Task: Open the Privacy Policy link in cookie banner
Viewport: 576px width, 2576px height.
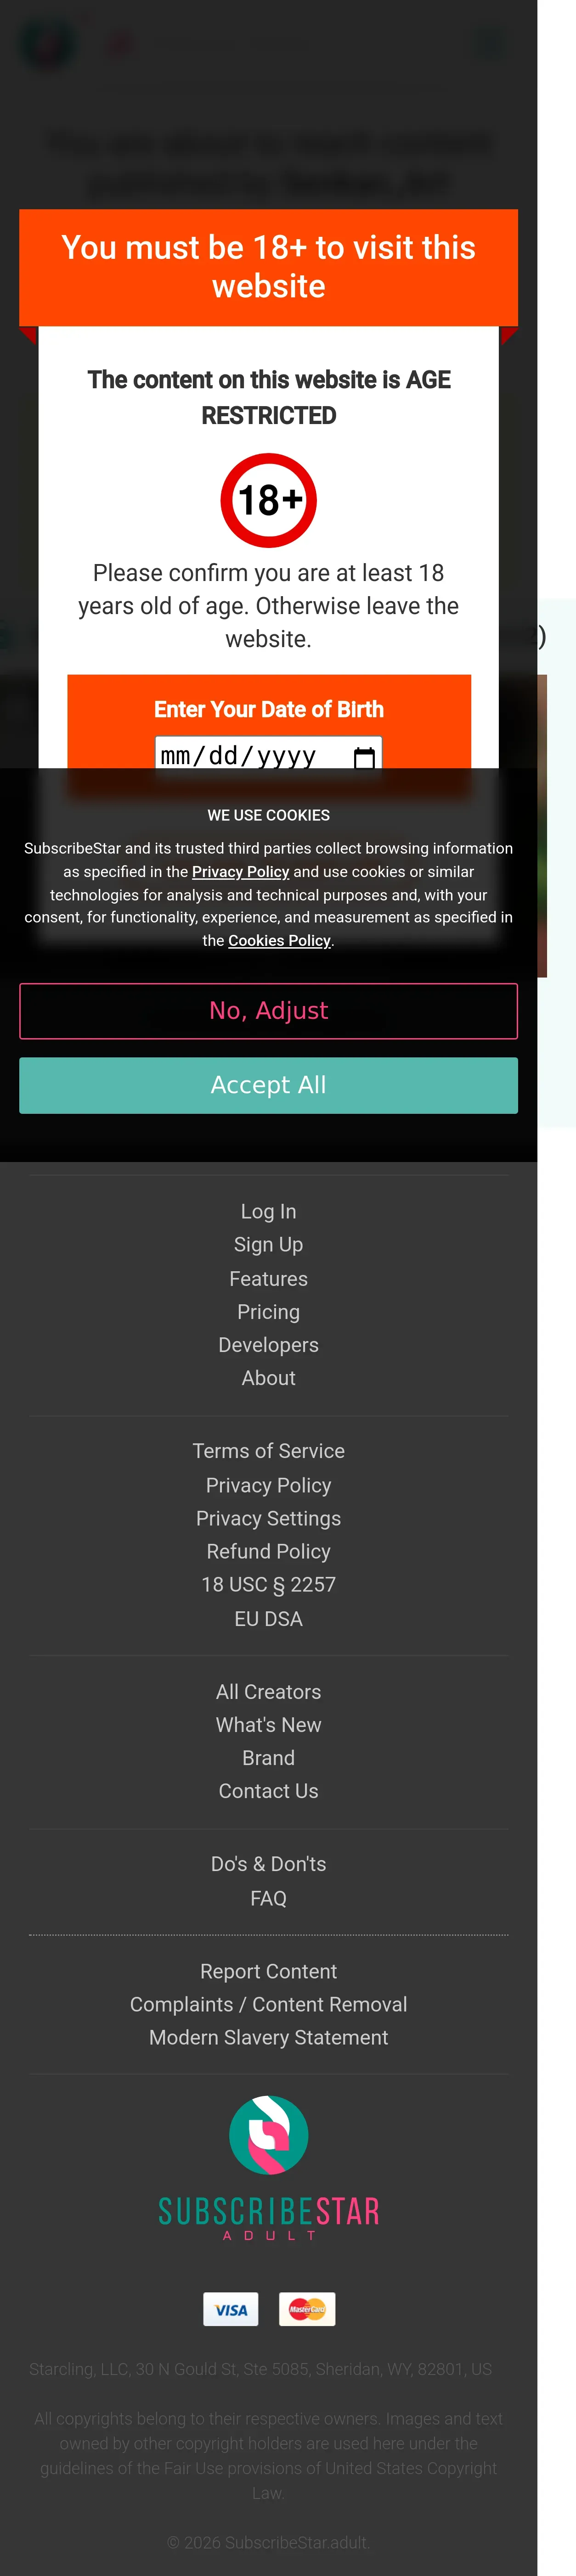Action: point(240,872)
